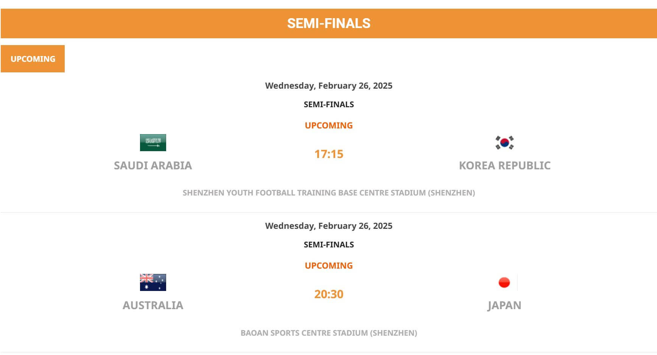Screen dimensions: 657x355
Task: Click the Japan flag icon
Action: (504, 282)
